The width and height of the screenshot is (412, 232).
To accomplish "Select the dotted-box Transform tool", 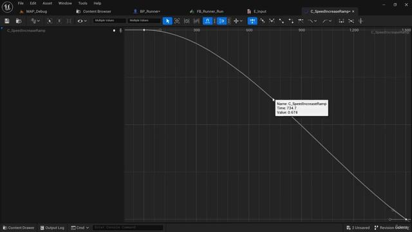I will coord(177,21).
